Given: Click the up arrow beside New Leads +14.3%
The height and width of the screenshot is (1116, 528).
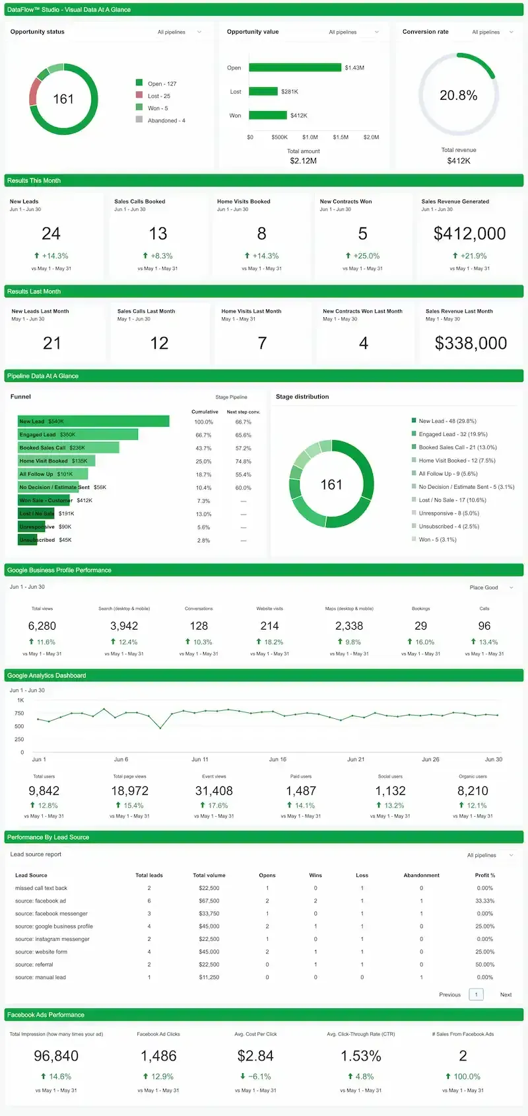Looking at the screenshot, I should click(x=36, y=255).
